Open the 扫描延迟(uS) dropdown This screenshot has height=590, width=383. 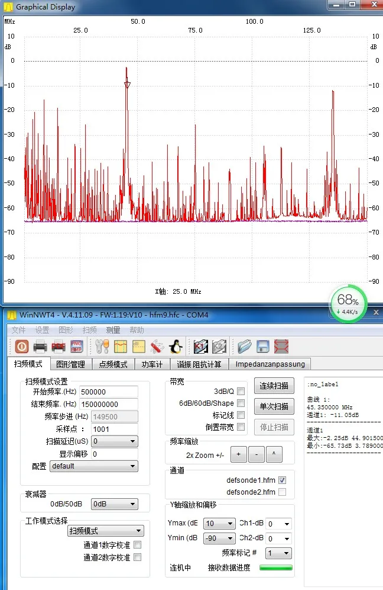pyautogui.click(x=115, y=441)
